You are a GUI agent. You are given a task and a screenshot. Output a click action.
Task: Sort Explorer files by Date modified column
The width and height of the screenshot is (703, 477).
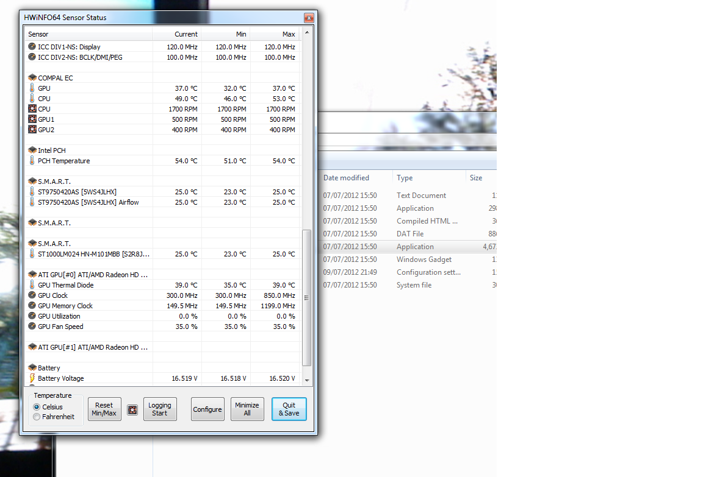[x=356, y=178]
